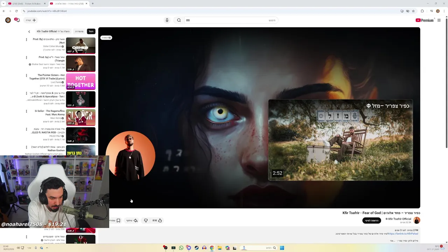This screenshot has height=252, width=448.
Task: Open the suggested end-screen video with 2:52 duration
Action: click(x=341, y=140)
